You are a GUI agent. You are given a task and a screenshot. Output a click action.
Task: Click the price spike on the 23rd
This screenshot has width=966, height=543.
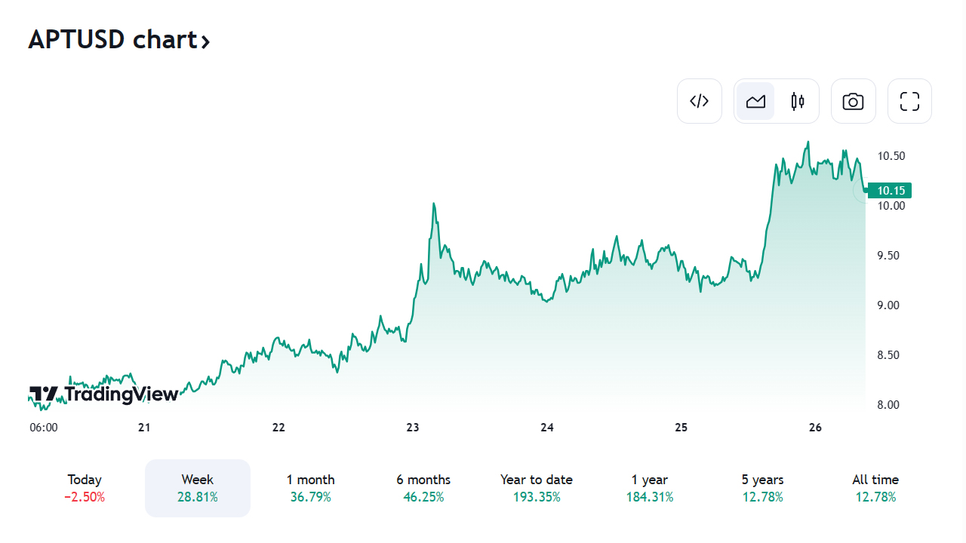tap(434, 204)
